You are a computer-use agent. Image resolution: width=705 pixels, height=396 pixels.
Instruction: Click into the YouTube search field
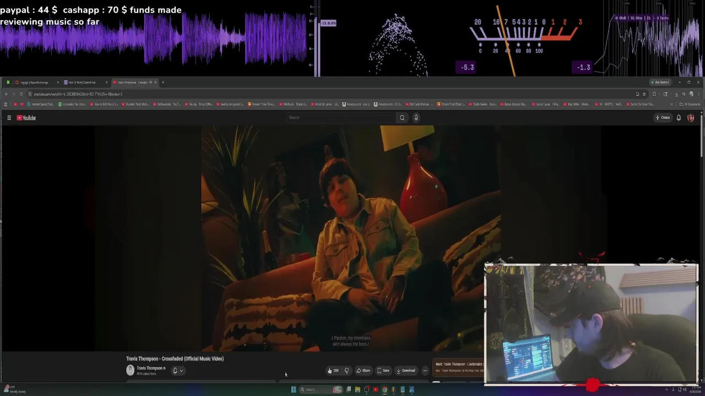(x=340, y=118)
